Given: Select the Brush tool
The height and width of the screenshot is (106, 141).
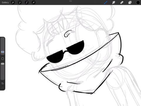Looking at the screenshot, I should (x=105, y=2).
